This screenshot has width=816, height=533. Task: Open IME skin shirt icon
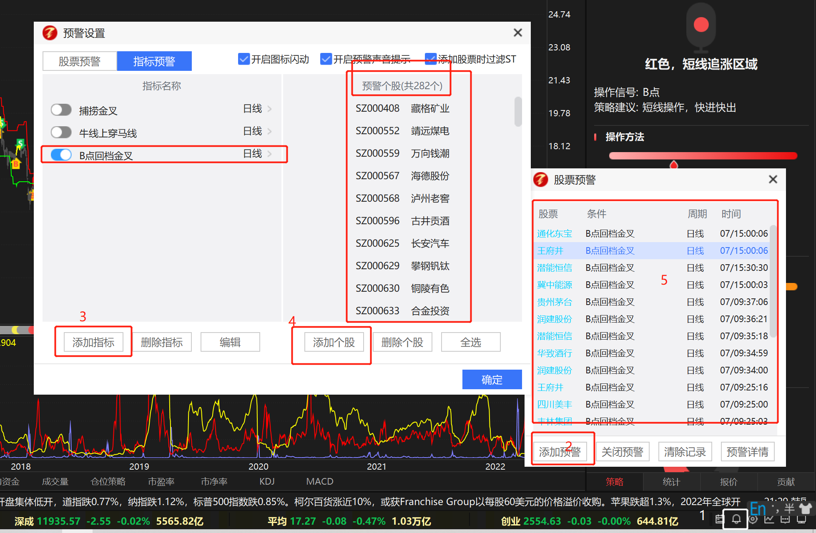click(806, 509)
